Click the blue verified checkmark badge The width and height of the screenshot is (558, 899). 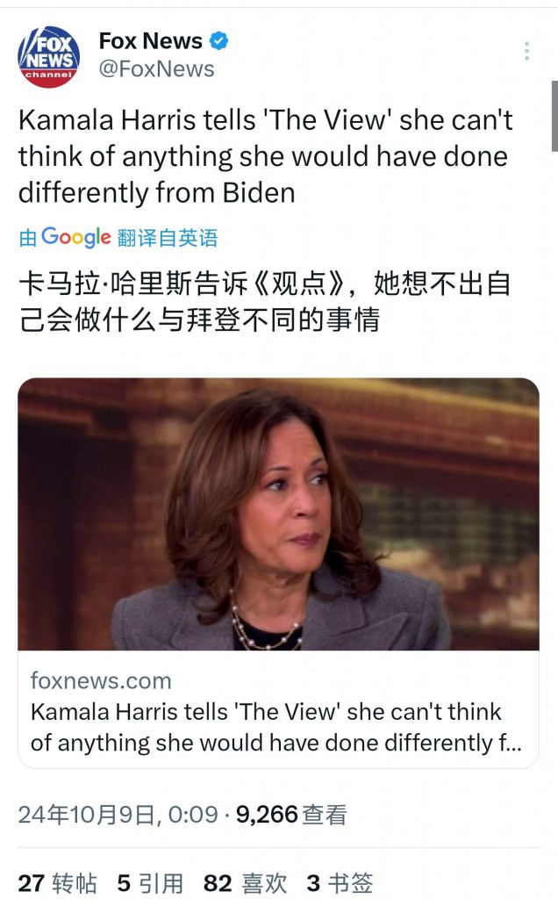point(218,40)
